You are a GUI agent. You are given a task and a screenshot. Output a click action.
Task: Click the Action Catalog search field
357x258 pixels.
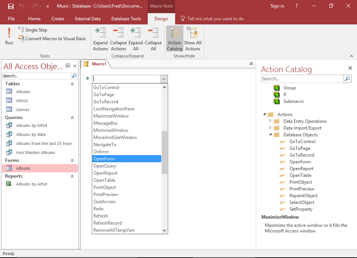[x=302, y=79]
